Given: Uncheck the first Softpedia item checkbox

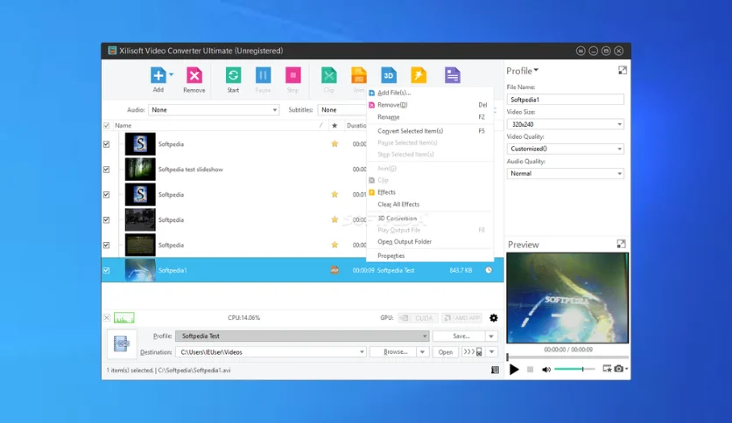Looking at the screenshot, I should pyautogui.click(x=107, y=144).
